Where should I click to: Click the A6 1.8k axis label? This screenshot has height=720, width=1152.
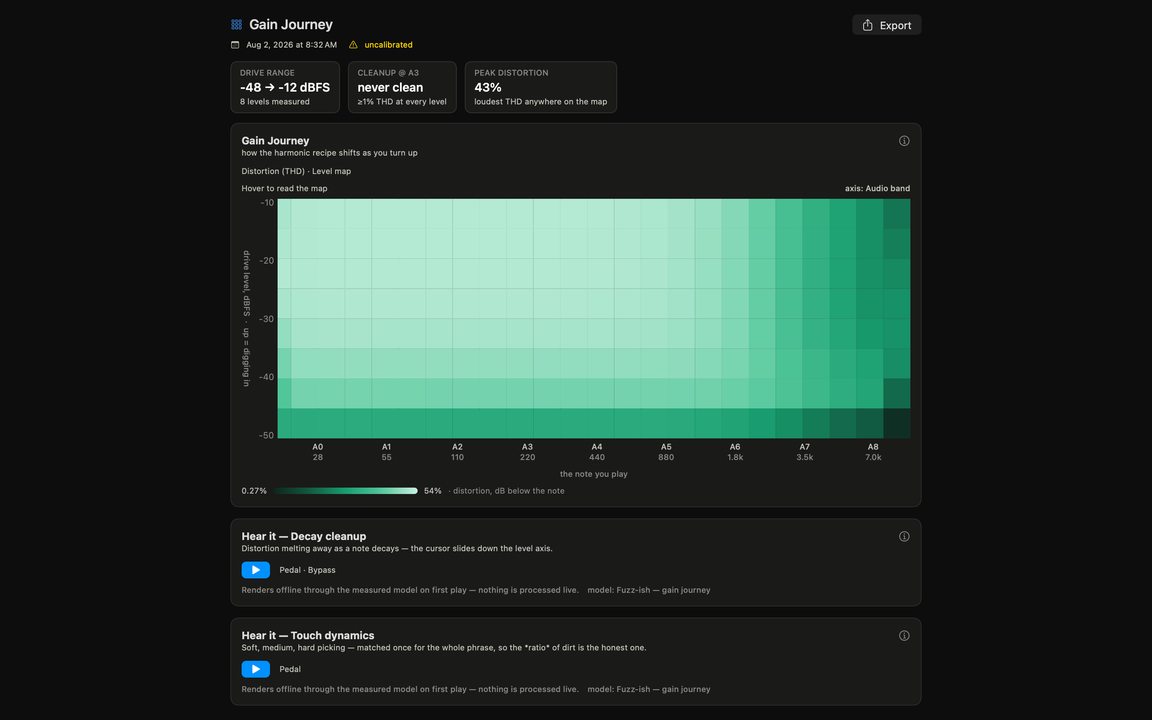point(735,452)
